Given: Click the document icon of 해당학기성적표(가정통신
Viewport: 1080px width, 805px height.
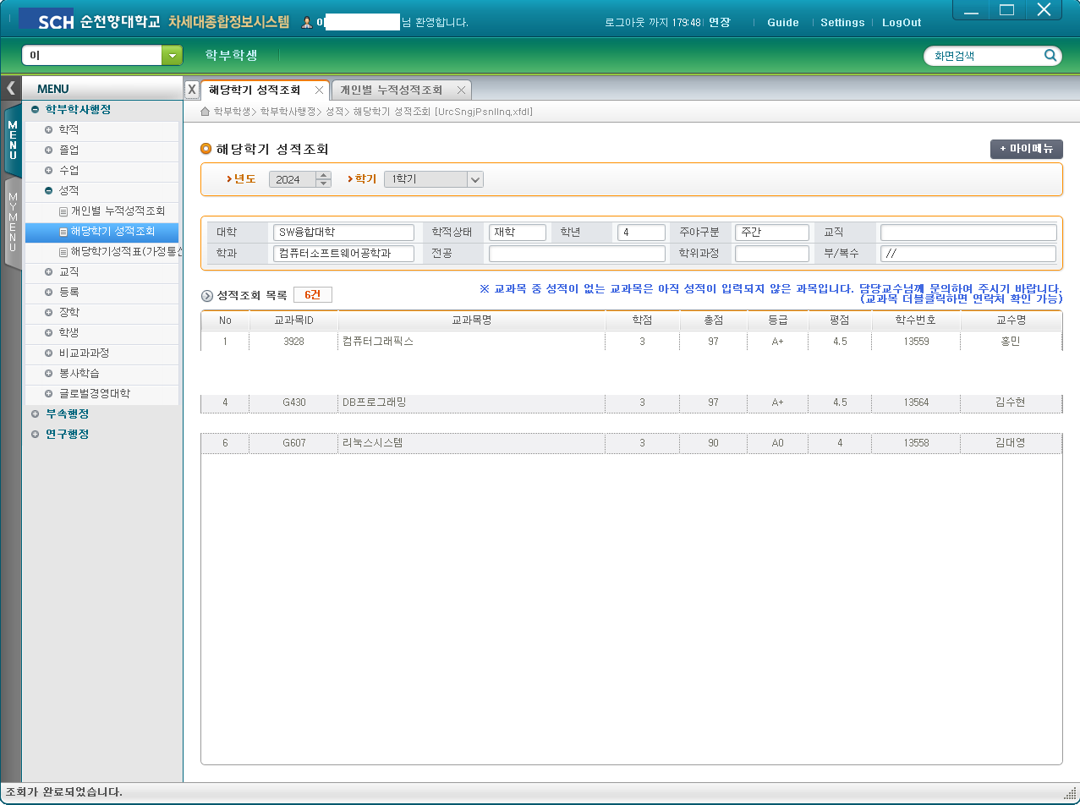Looking at the screenshot, I should 63,252.
